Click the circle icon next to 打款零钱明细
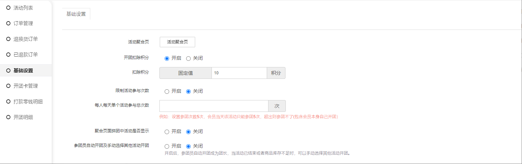This screenshot has width=522, height=164. [x=8, y=101]
